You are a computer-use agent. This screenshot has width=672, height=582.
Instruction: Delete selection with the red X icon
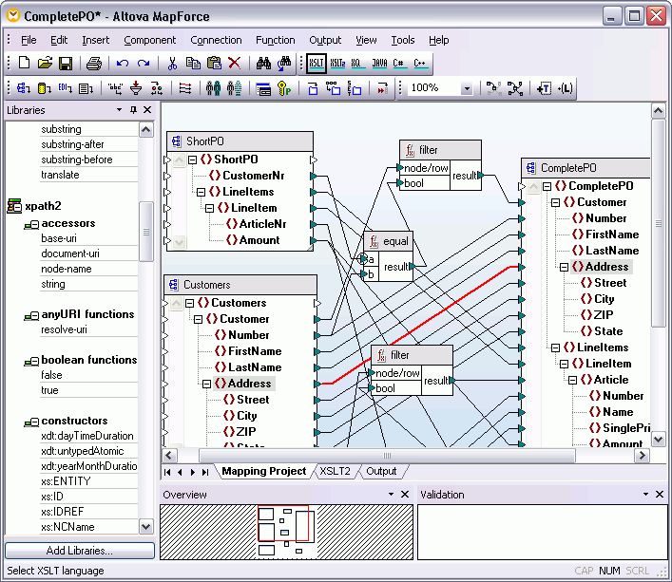[x=234, y=64]
